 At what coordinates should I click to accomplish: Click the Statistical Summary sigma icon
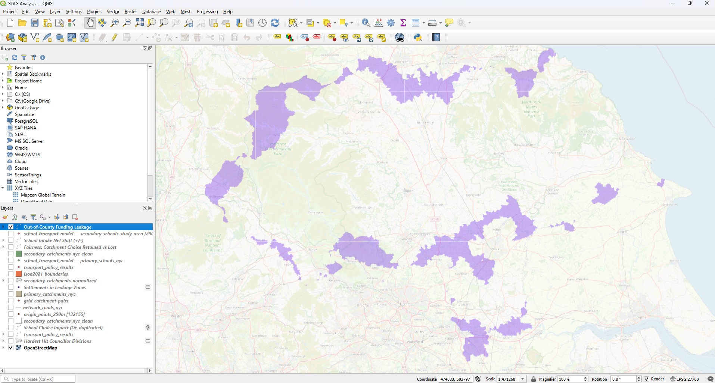[x=403, y=23]
